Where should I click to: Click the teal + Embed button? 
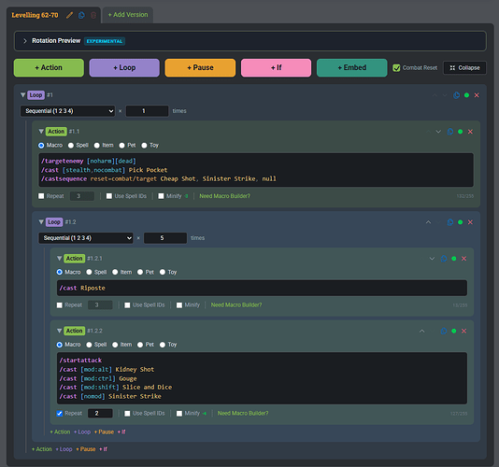[x=352, y=68]
